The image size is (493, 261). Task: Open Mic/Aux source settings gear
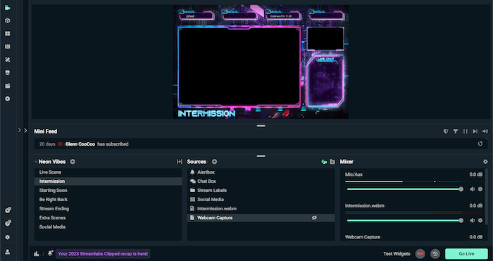click(x=480, y=189)
